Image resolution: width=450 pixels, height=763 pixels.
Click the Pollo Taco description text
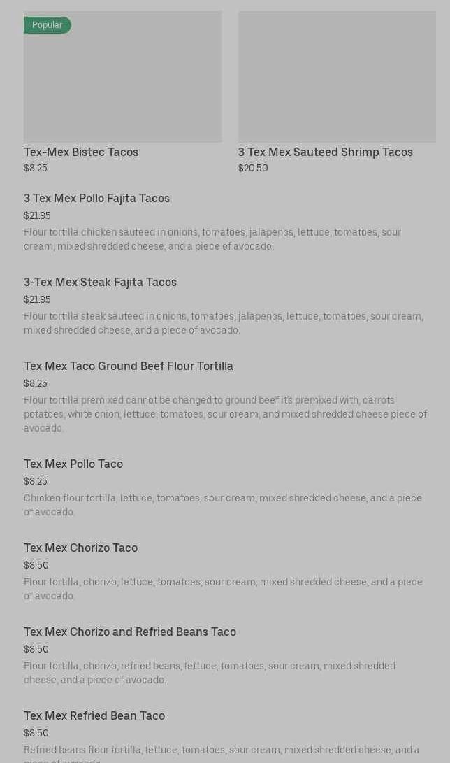point(223,505)
